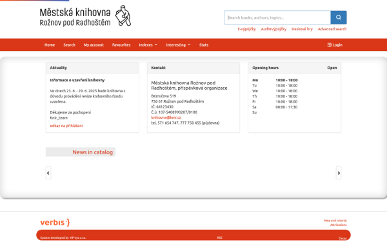Open the Attributions link

339,225
